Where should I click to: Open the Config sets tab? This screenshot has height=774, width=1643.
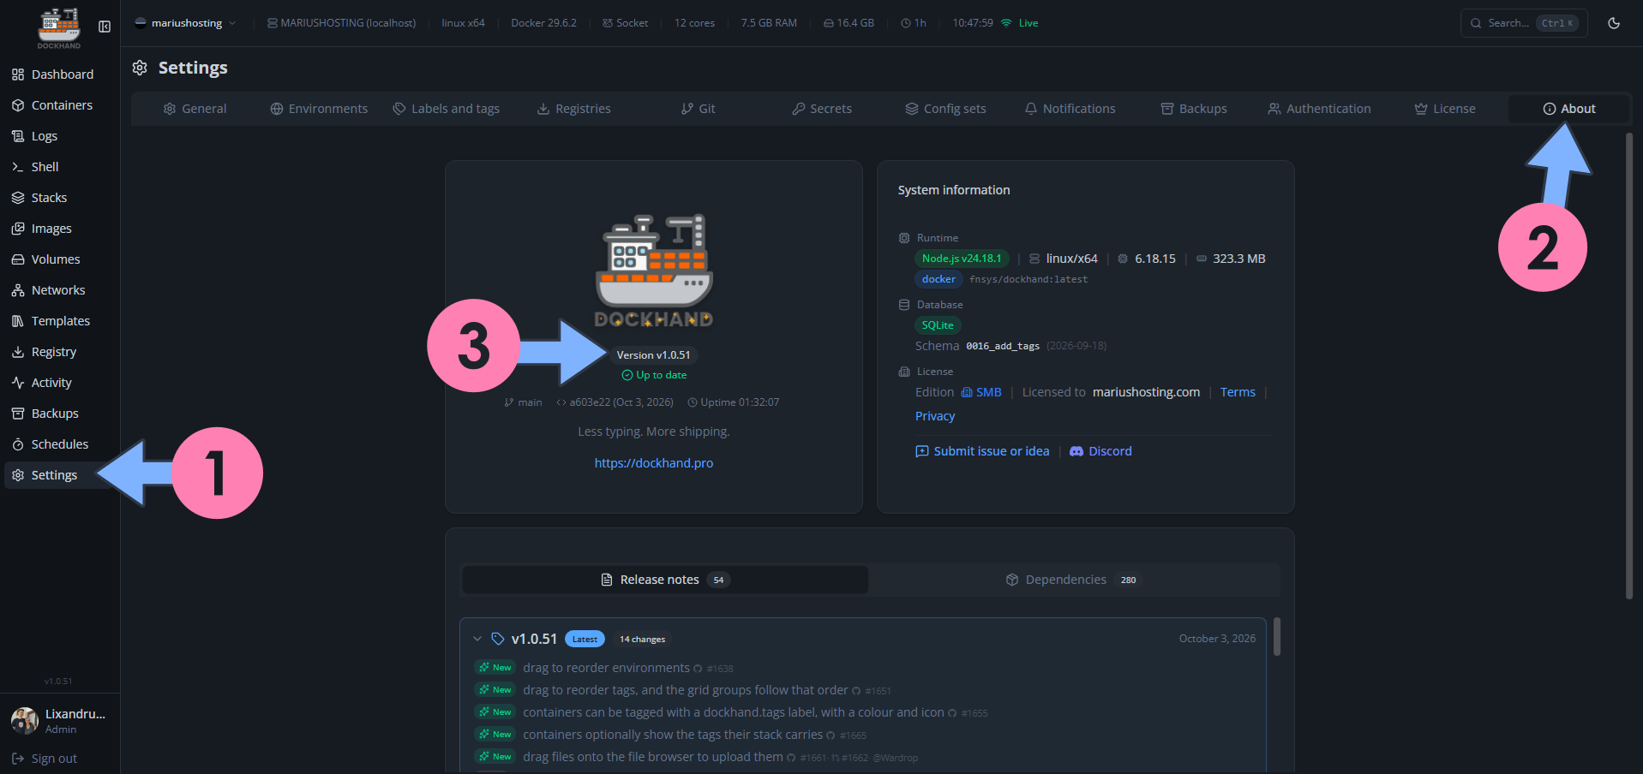946,109
